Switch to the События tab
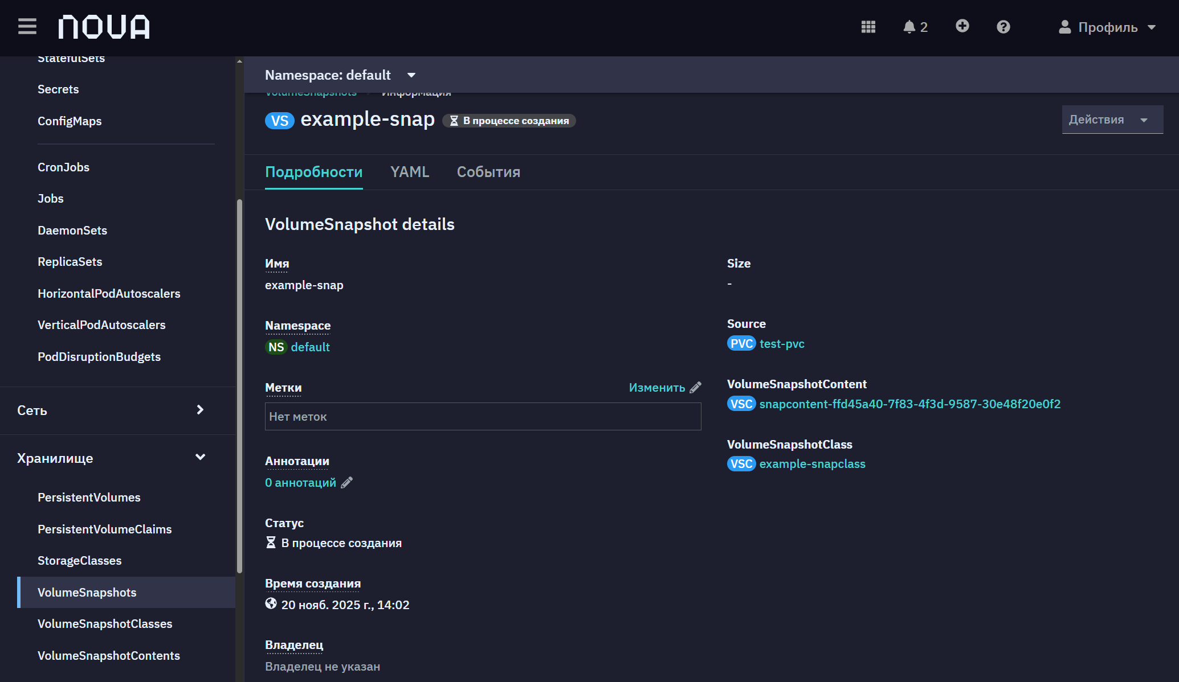 pyautogui.click(x=488, y=172)
